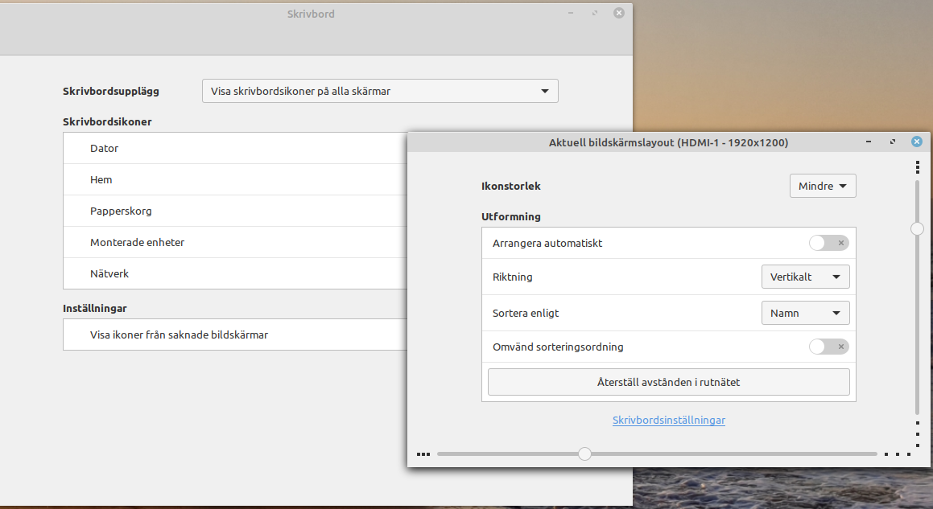
Task: Open the Skrivbordsinställningar link
Action: (x=668, y=420)
